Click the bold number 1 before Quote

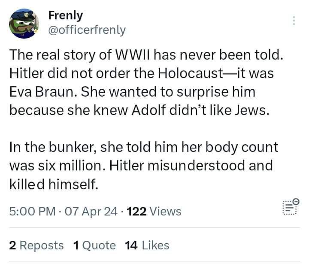(76, 245)
